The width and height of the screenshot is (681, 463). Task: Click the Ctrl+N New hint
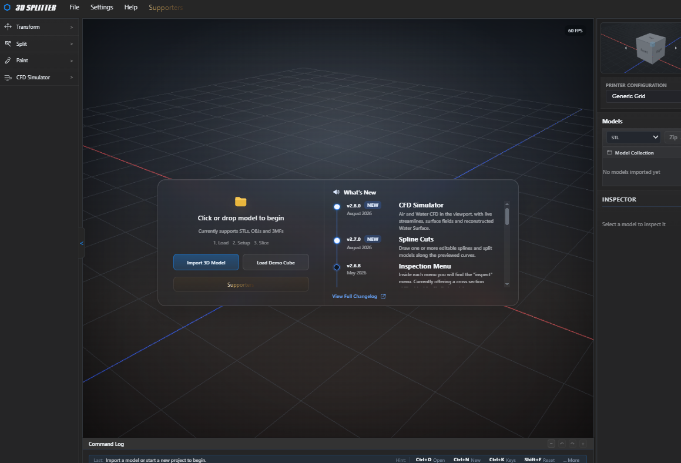[x=467, y=460]
